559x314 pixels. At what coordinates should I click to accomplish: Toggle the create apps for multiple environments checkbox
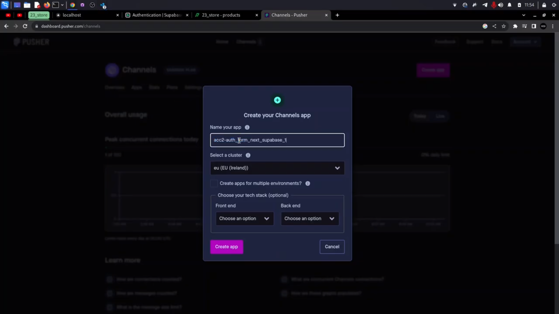pyautogui.click(x=214, y=183)
